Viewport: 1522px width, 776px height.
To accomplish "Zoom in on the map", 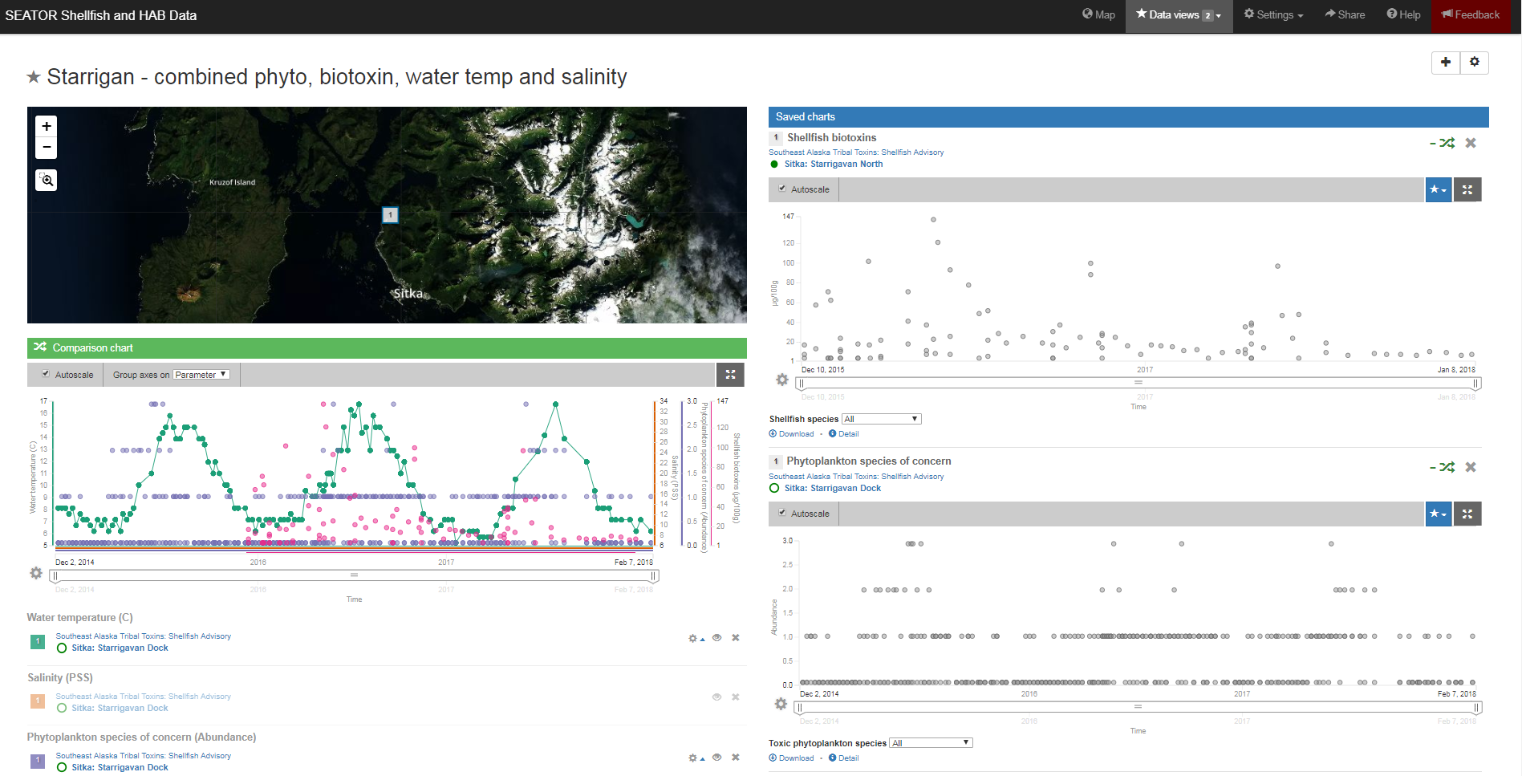I will pos(47,127).
